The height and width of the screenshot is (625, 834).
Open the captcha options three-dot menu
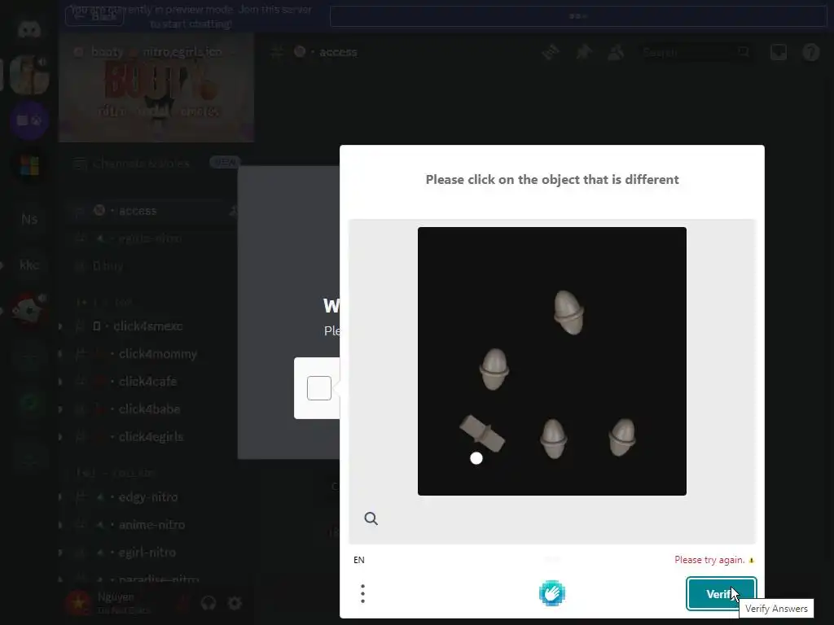pos(362,593)
